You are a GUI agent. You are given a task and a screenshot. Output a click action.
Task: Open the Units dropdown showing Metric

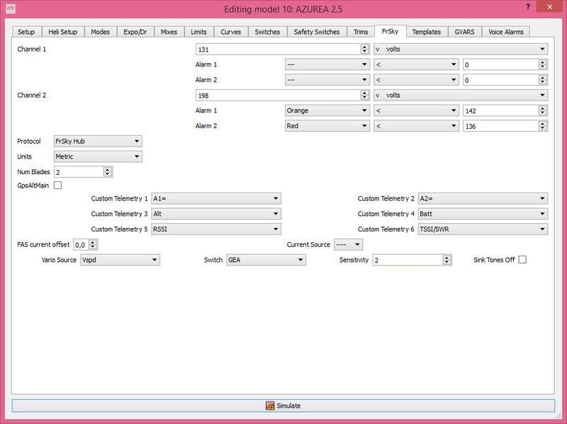tap(98, 156)
